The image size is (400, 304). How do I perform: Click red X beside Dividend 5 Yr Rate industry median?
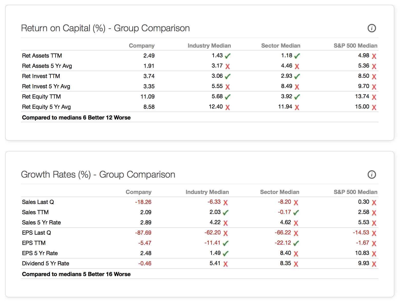(x=225, y=264)
